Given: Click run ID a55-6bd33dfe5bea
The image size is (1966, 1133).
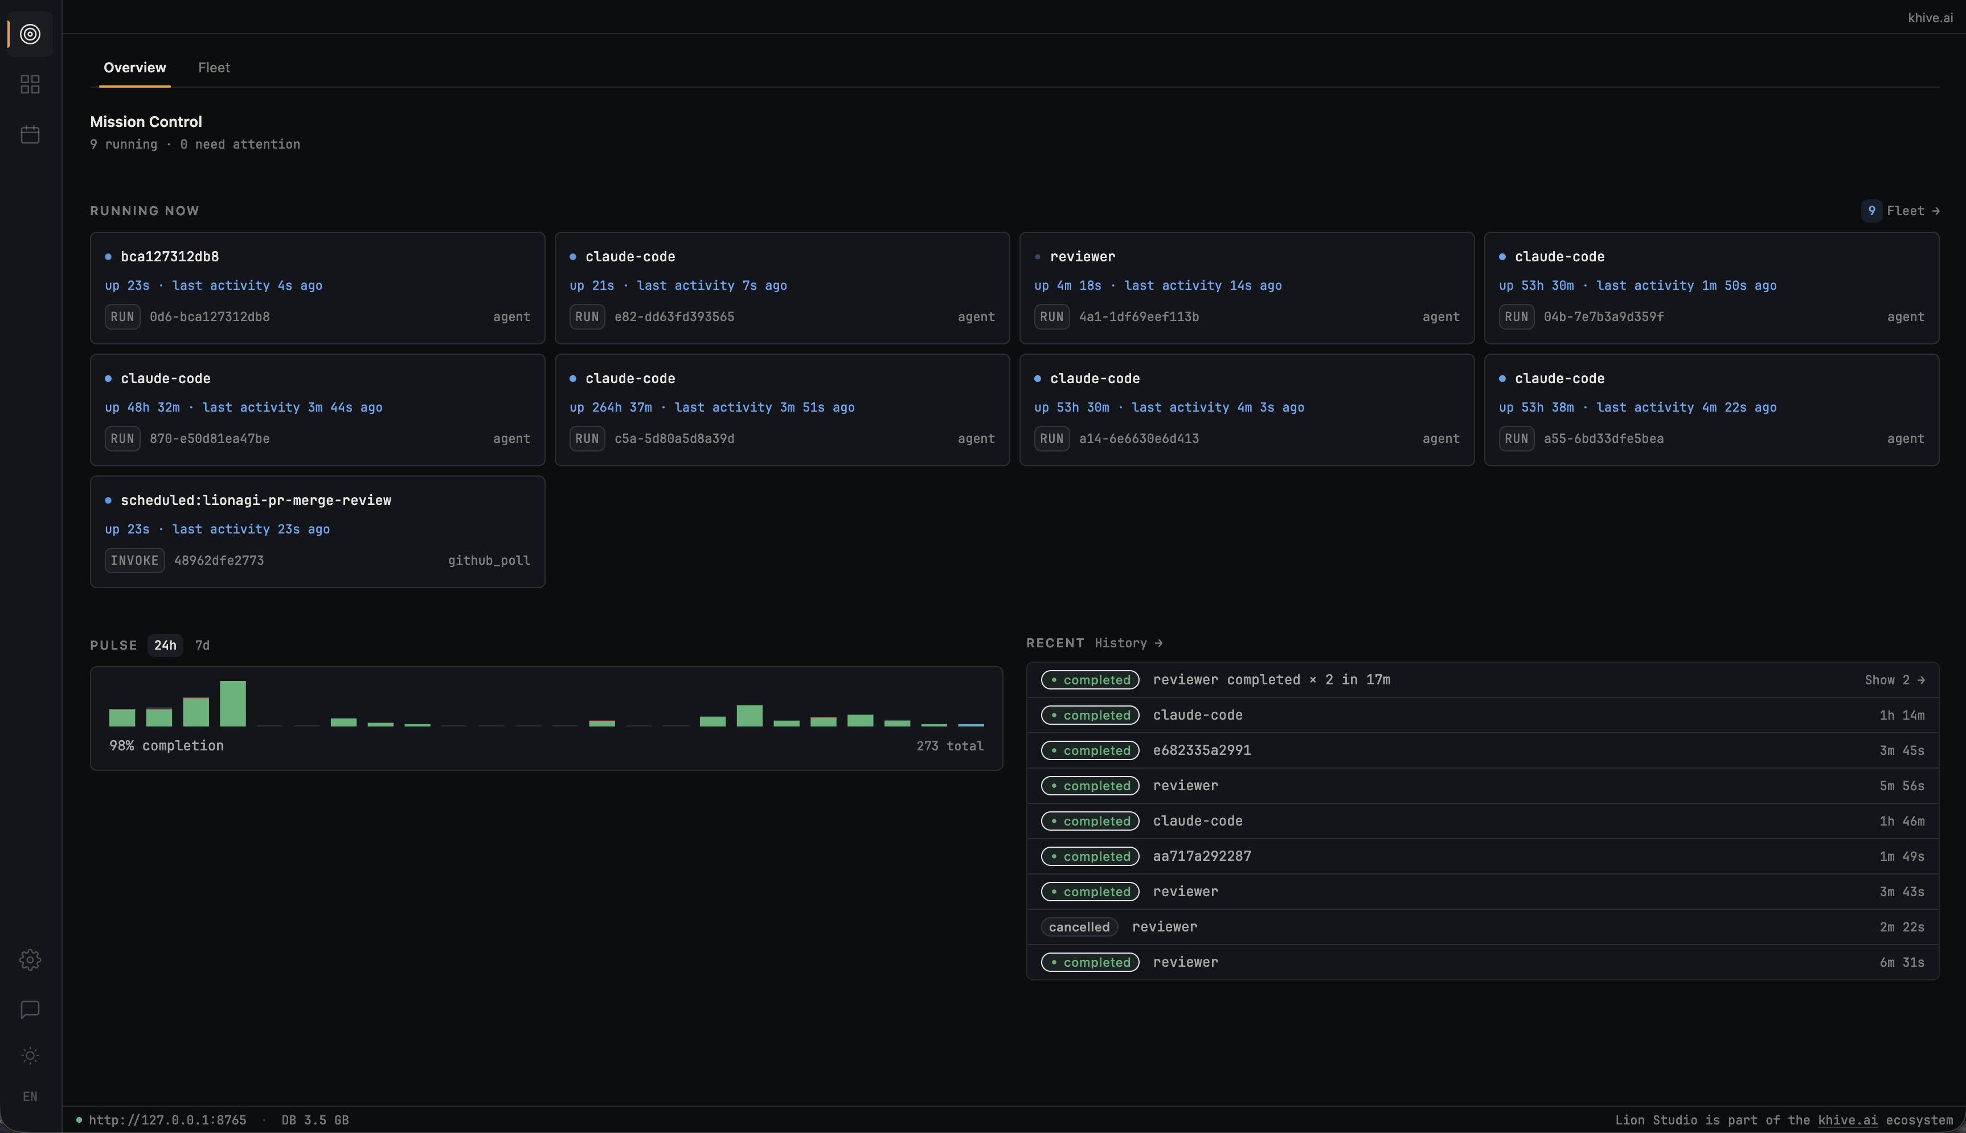Looking at the screenshot, I should click(x=1603, y=439).
